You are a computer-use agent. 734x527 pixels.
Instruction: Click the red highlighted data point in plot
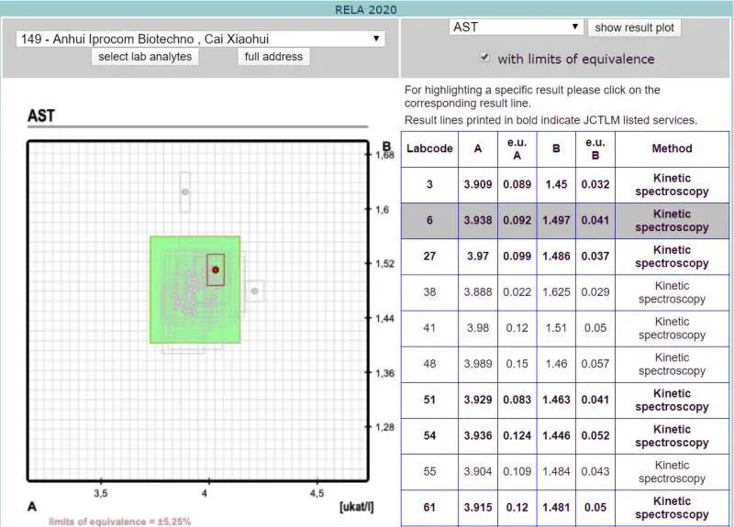click(216, 269)
